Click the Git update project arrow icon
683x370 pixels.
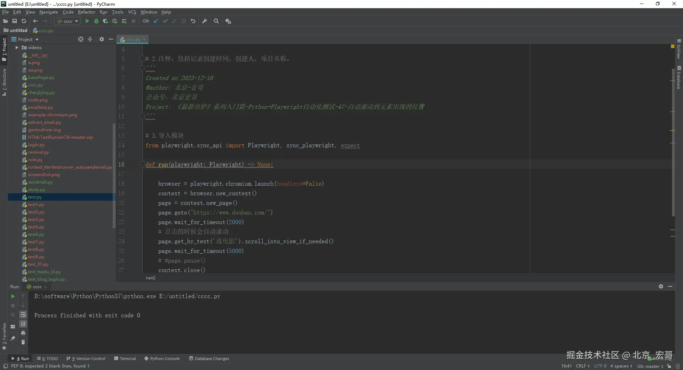[x=156, y=21]
